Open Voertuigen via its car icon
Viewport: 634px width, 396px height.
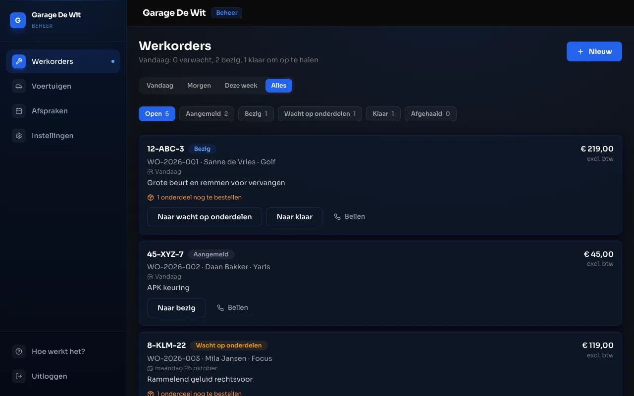19,86
